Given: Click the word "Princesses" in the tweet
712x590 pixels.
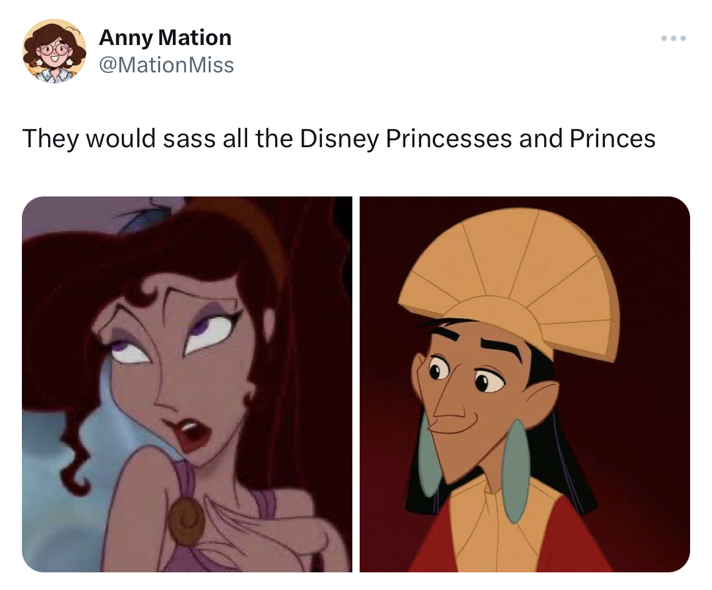Looking at the screenshot, I should 449,139.
